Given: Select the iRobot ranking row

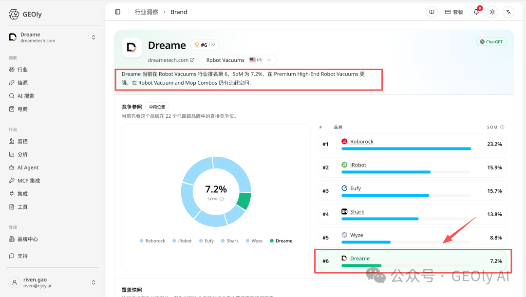Looking at the screenshot, I should [412, 167].
